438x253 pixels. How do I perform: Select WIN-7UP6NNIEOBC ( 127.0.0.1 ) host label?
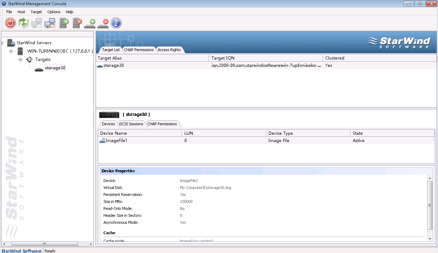pyautogui.click(x=60, y=51)
